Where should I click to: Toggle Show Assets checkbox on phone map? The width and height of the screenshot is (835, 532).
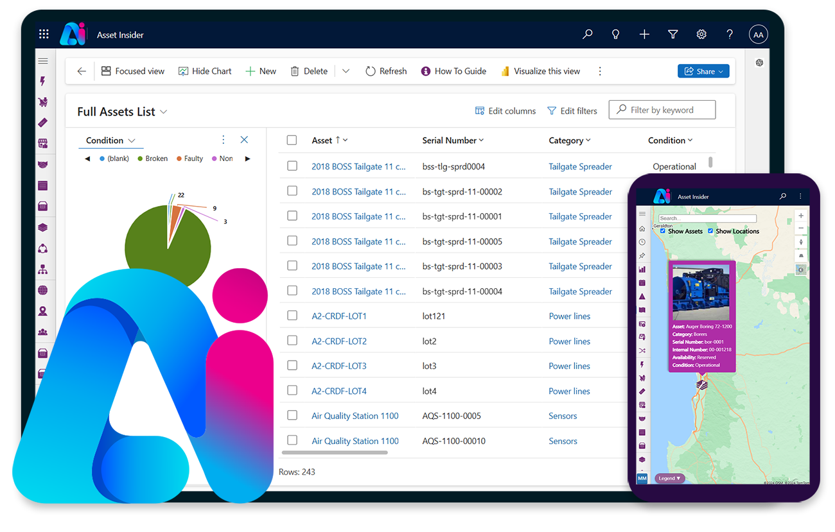click(x=663, y=231)
